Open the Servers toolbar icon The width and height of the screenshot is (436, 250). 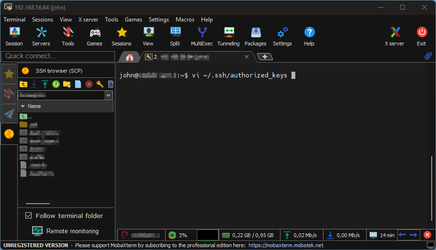(41, 36)
